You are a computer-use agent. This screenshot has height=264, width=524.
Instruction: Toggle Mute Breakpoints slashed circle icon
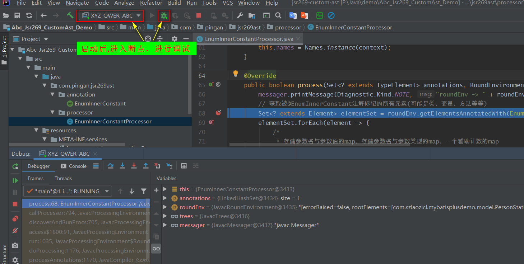(x=15, y=231)
